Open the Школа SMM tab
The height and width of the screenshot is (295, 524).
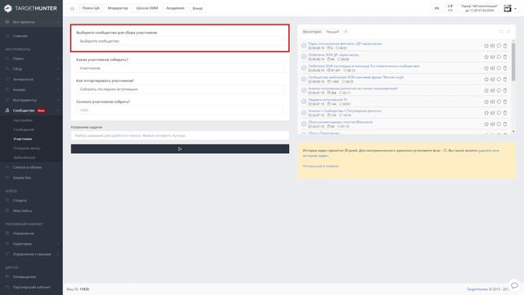(147, 8)
